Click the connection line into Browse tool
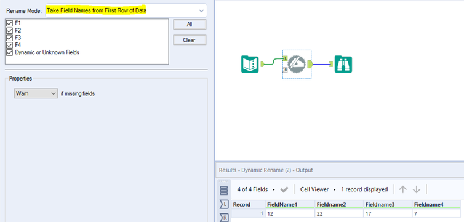Screen dimensions: 464x222 321,64
